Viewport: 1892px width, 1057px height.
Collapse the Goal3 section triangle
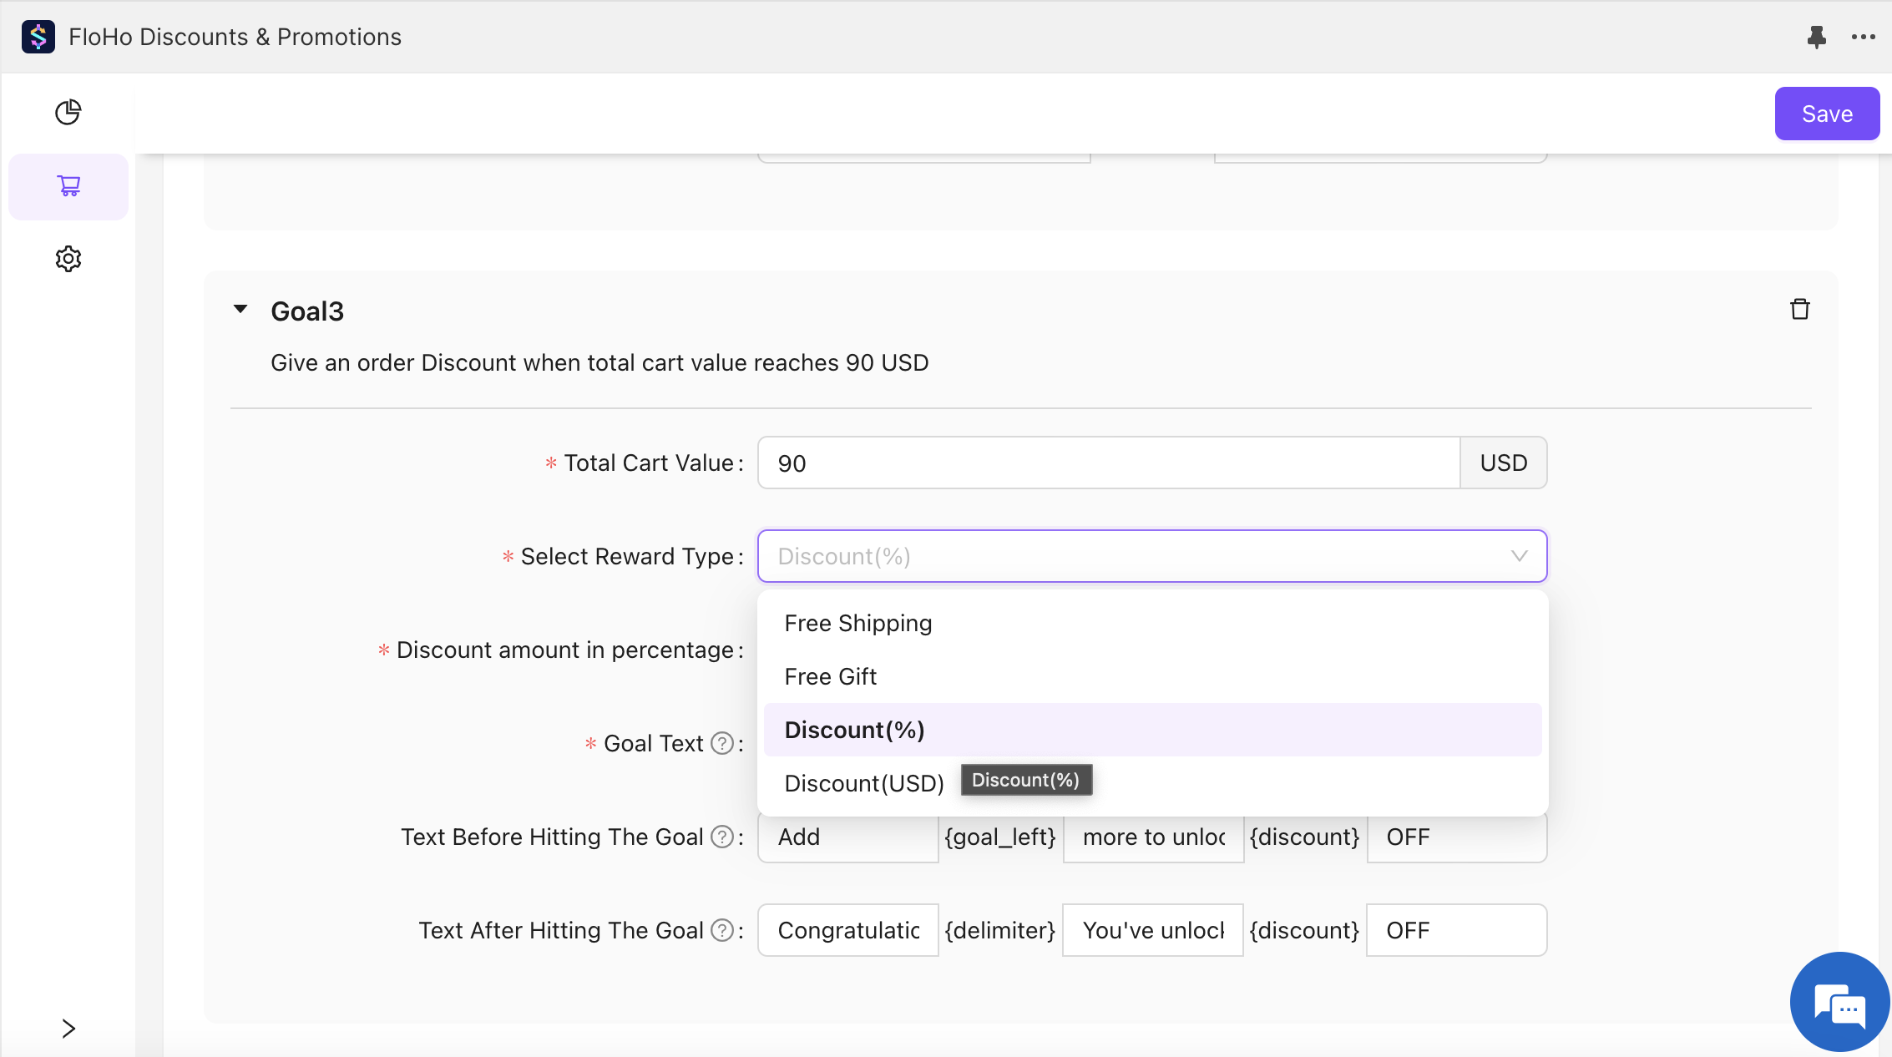pos(240,310)
